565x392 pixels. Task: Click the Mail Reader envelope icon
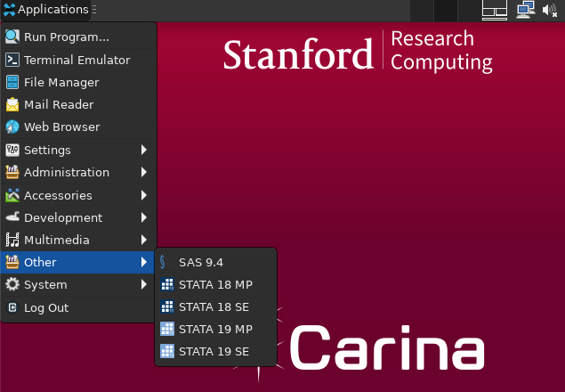tap(12, 104)
